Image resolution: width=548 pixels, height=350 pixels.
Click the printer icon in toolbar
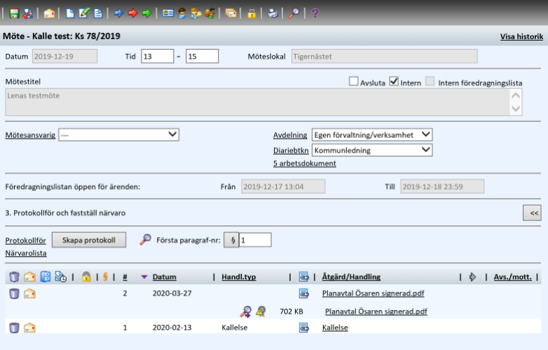(273, 13)
